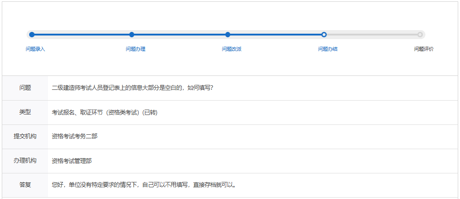Viewport: 460px width, 199px height.
Task: Click the 问题办结 step label
Action: pos(328,49)
